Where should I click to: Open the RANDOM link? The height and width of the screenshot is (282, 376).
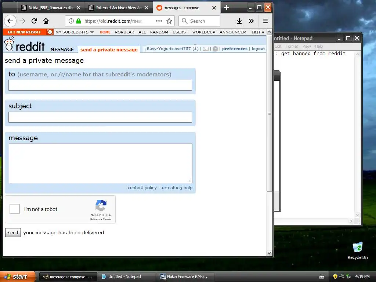point(159,32)
